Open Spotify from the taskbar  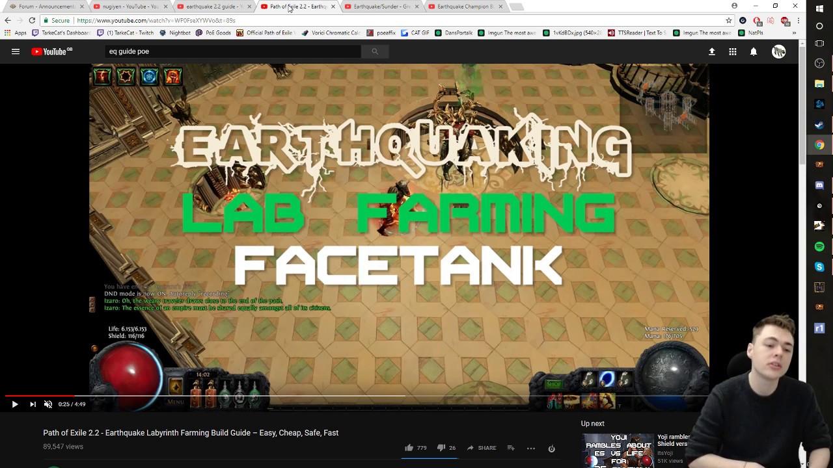point(819,246)
